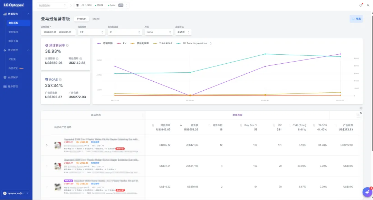Click sort icon on TACOS column
The image size is (373, 200).
(x=314, y=125)
